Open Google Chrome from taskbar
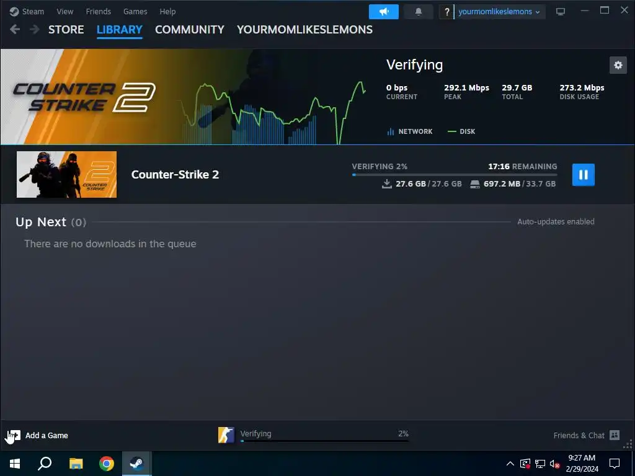Image resolution: width=635 pixels, height=476 pixels. 107,464
